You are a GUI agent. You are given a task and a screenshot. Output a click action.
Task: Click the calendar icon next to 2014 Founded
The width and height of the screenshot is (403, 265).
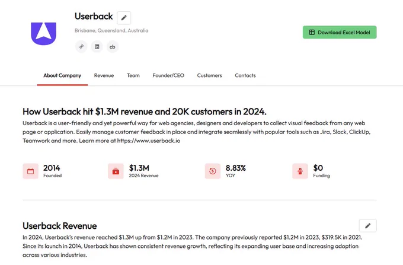[x=31, y=171]
